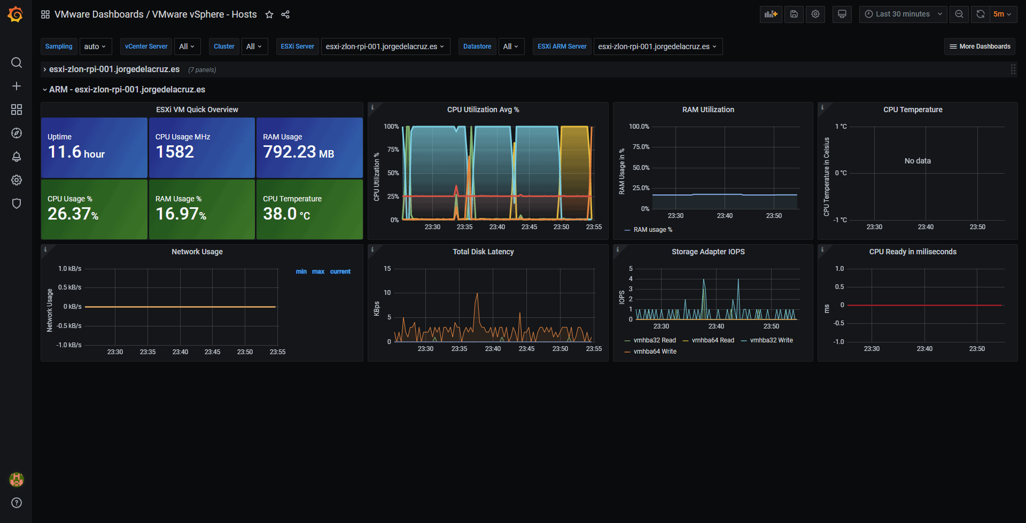Save the dashboard with disk icon
The image size is (1026, 523).
tap(794, 14)
